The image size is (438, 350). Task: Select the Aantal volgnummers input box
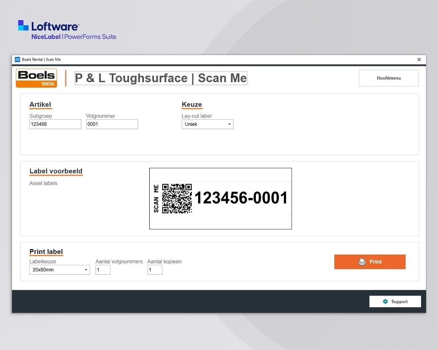103,270
